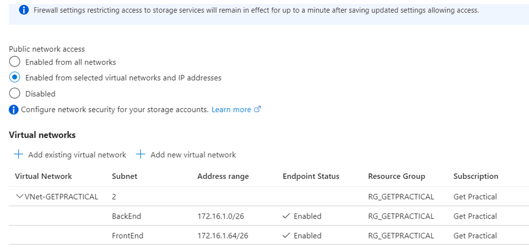Choose the Disabled public access option
The height and width of the screenshot is (250, 529).
15,94
